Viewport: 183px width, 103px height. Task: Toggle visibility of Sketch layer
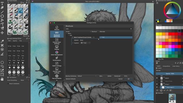[x=157, y=78]
